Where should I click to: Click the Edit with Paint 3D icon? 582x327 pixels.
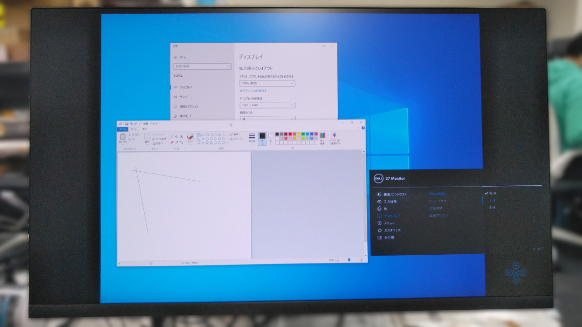[x=334, y=136]
